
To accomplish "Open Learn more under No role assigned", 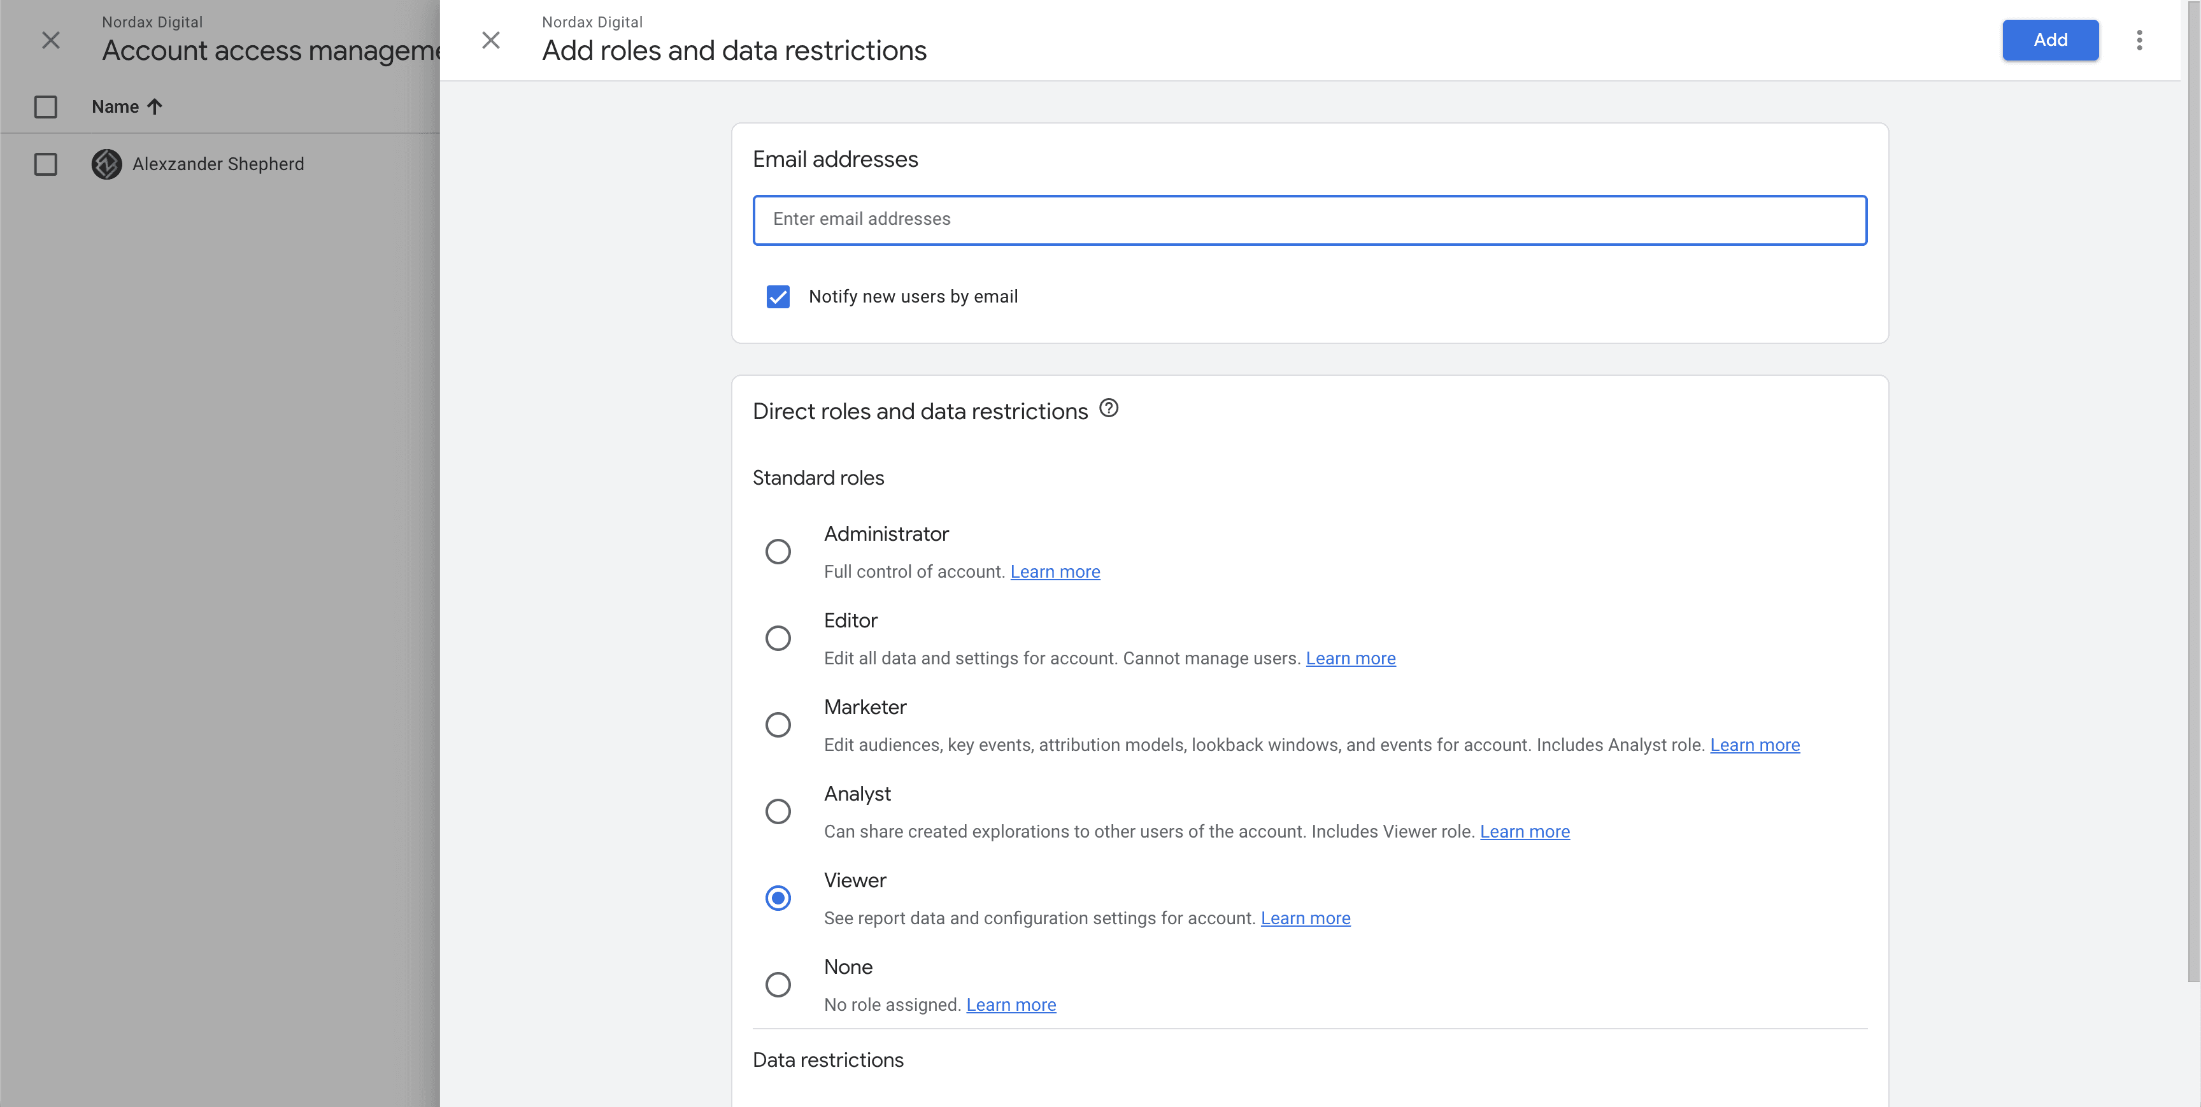I will [1011, 1004].
